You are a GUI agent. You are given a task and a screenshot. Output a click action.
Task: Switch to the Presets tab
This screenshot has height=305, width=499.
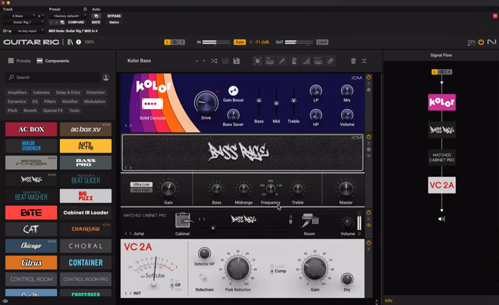(x=20, y=61)
